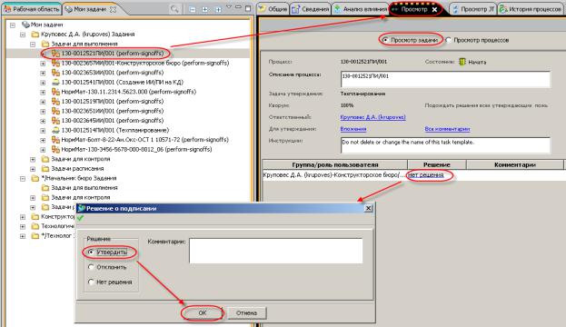Expand 130-0023657ИИ/001-Конструкторское бюро node

click(43, 64)
